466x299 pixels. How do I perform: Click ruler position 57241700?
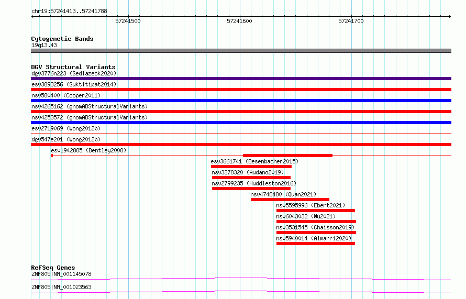pos(351,21)
